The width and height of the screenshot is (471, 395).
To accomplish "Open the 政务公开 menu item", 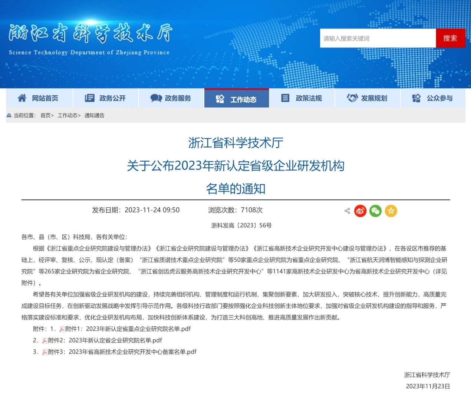I will point(106,98).
